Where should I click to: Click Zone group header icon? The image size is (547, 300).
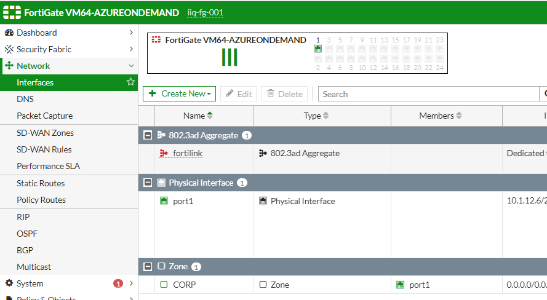click(161, 266)
